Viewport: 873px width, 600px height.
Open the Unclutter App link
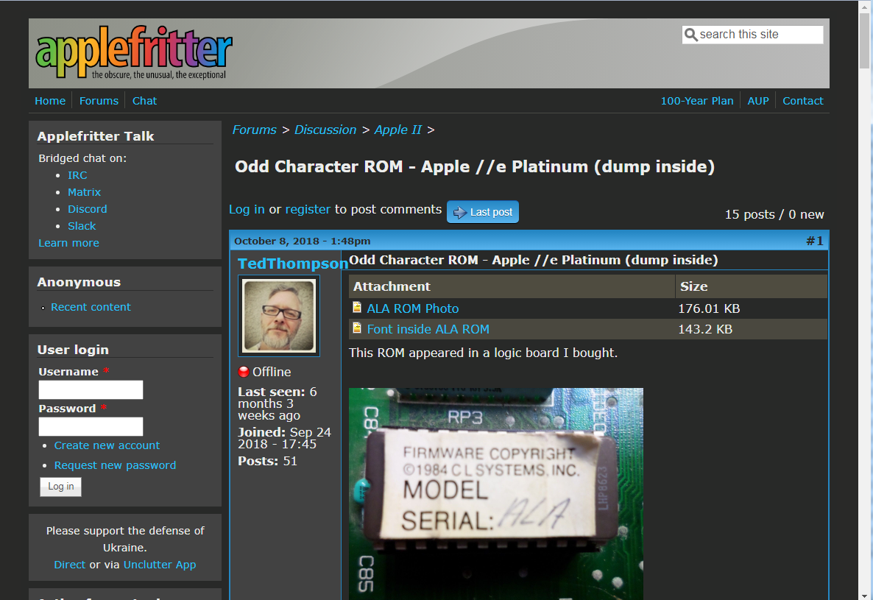pos(160,565)
